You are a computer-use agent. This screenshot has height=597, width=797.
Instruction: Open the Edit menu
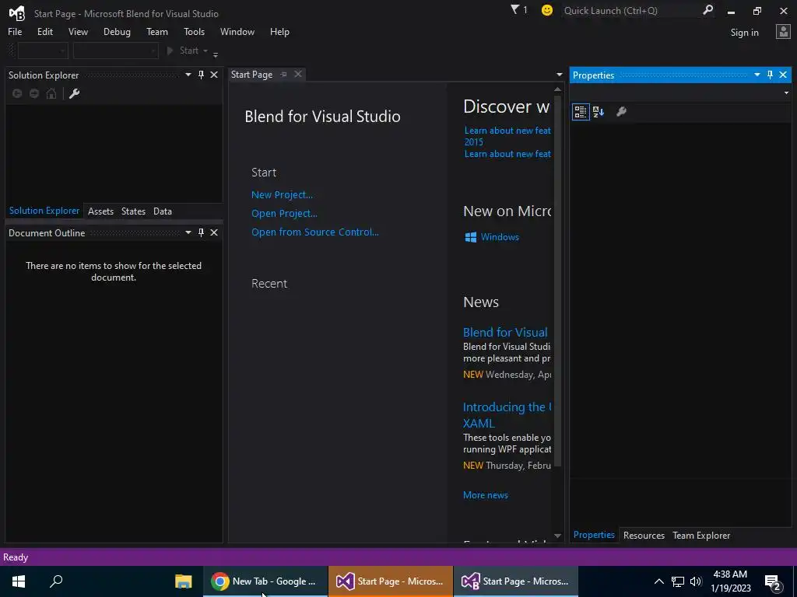pyautogui.click(x=44, y=31)
